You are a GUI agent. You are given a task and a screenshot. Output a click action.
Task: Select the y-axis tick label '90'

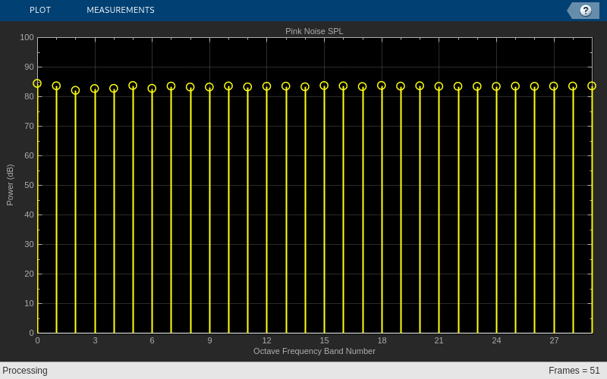point(29,67)
